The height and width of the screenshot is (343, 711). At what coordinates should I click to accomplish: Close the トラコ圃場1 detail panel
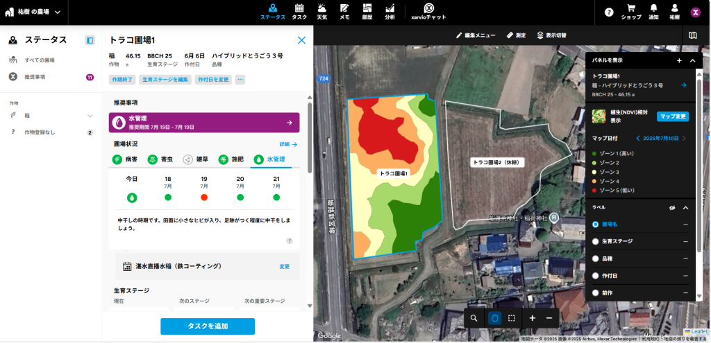[301, 40]
